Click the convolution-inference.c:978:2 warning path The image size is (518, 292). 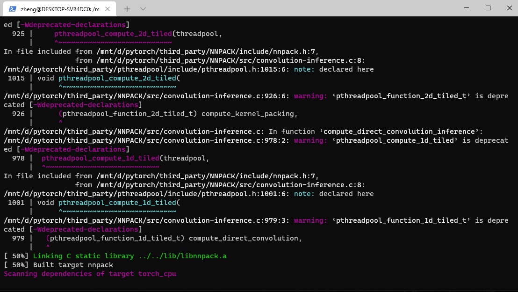147,140
